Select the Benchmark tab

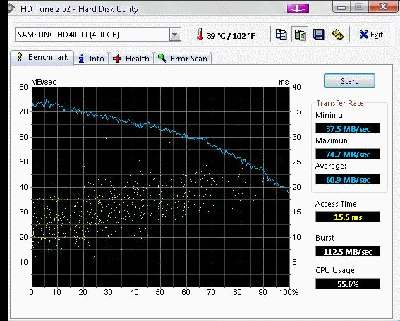point(42,57)
